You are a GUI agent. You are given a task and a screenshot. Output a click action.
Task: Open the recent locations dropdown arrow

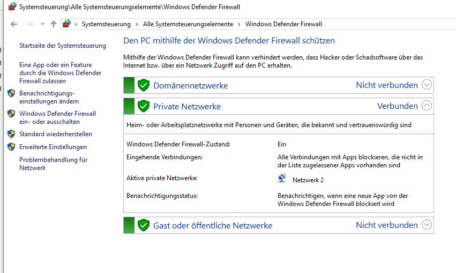(42, 24)
